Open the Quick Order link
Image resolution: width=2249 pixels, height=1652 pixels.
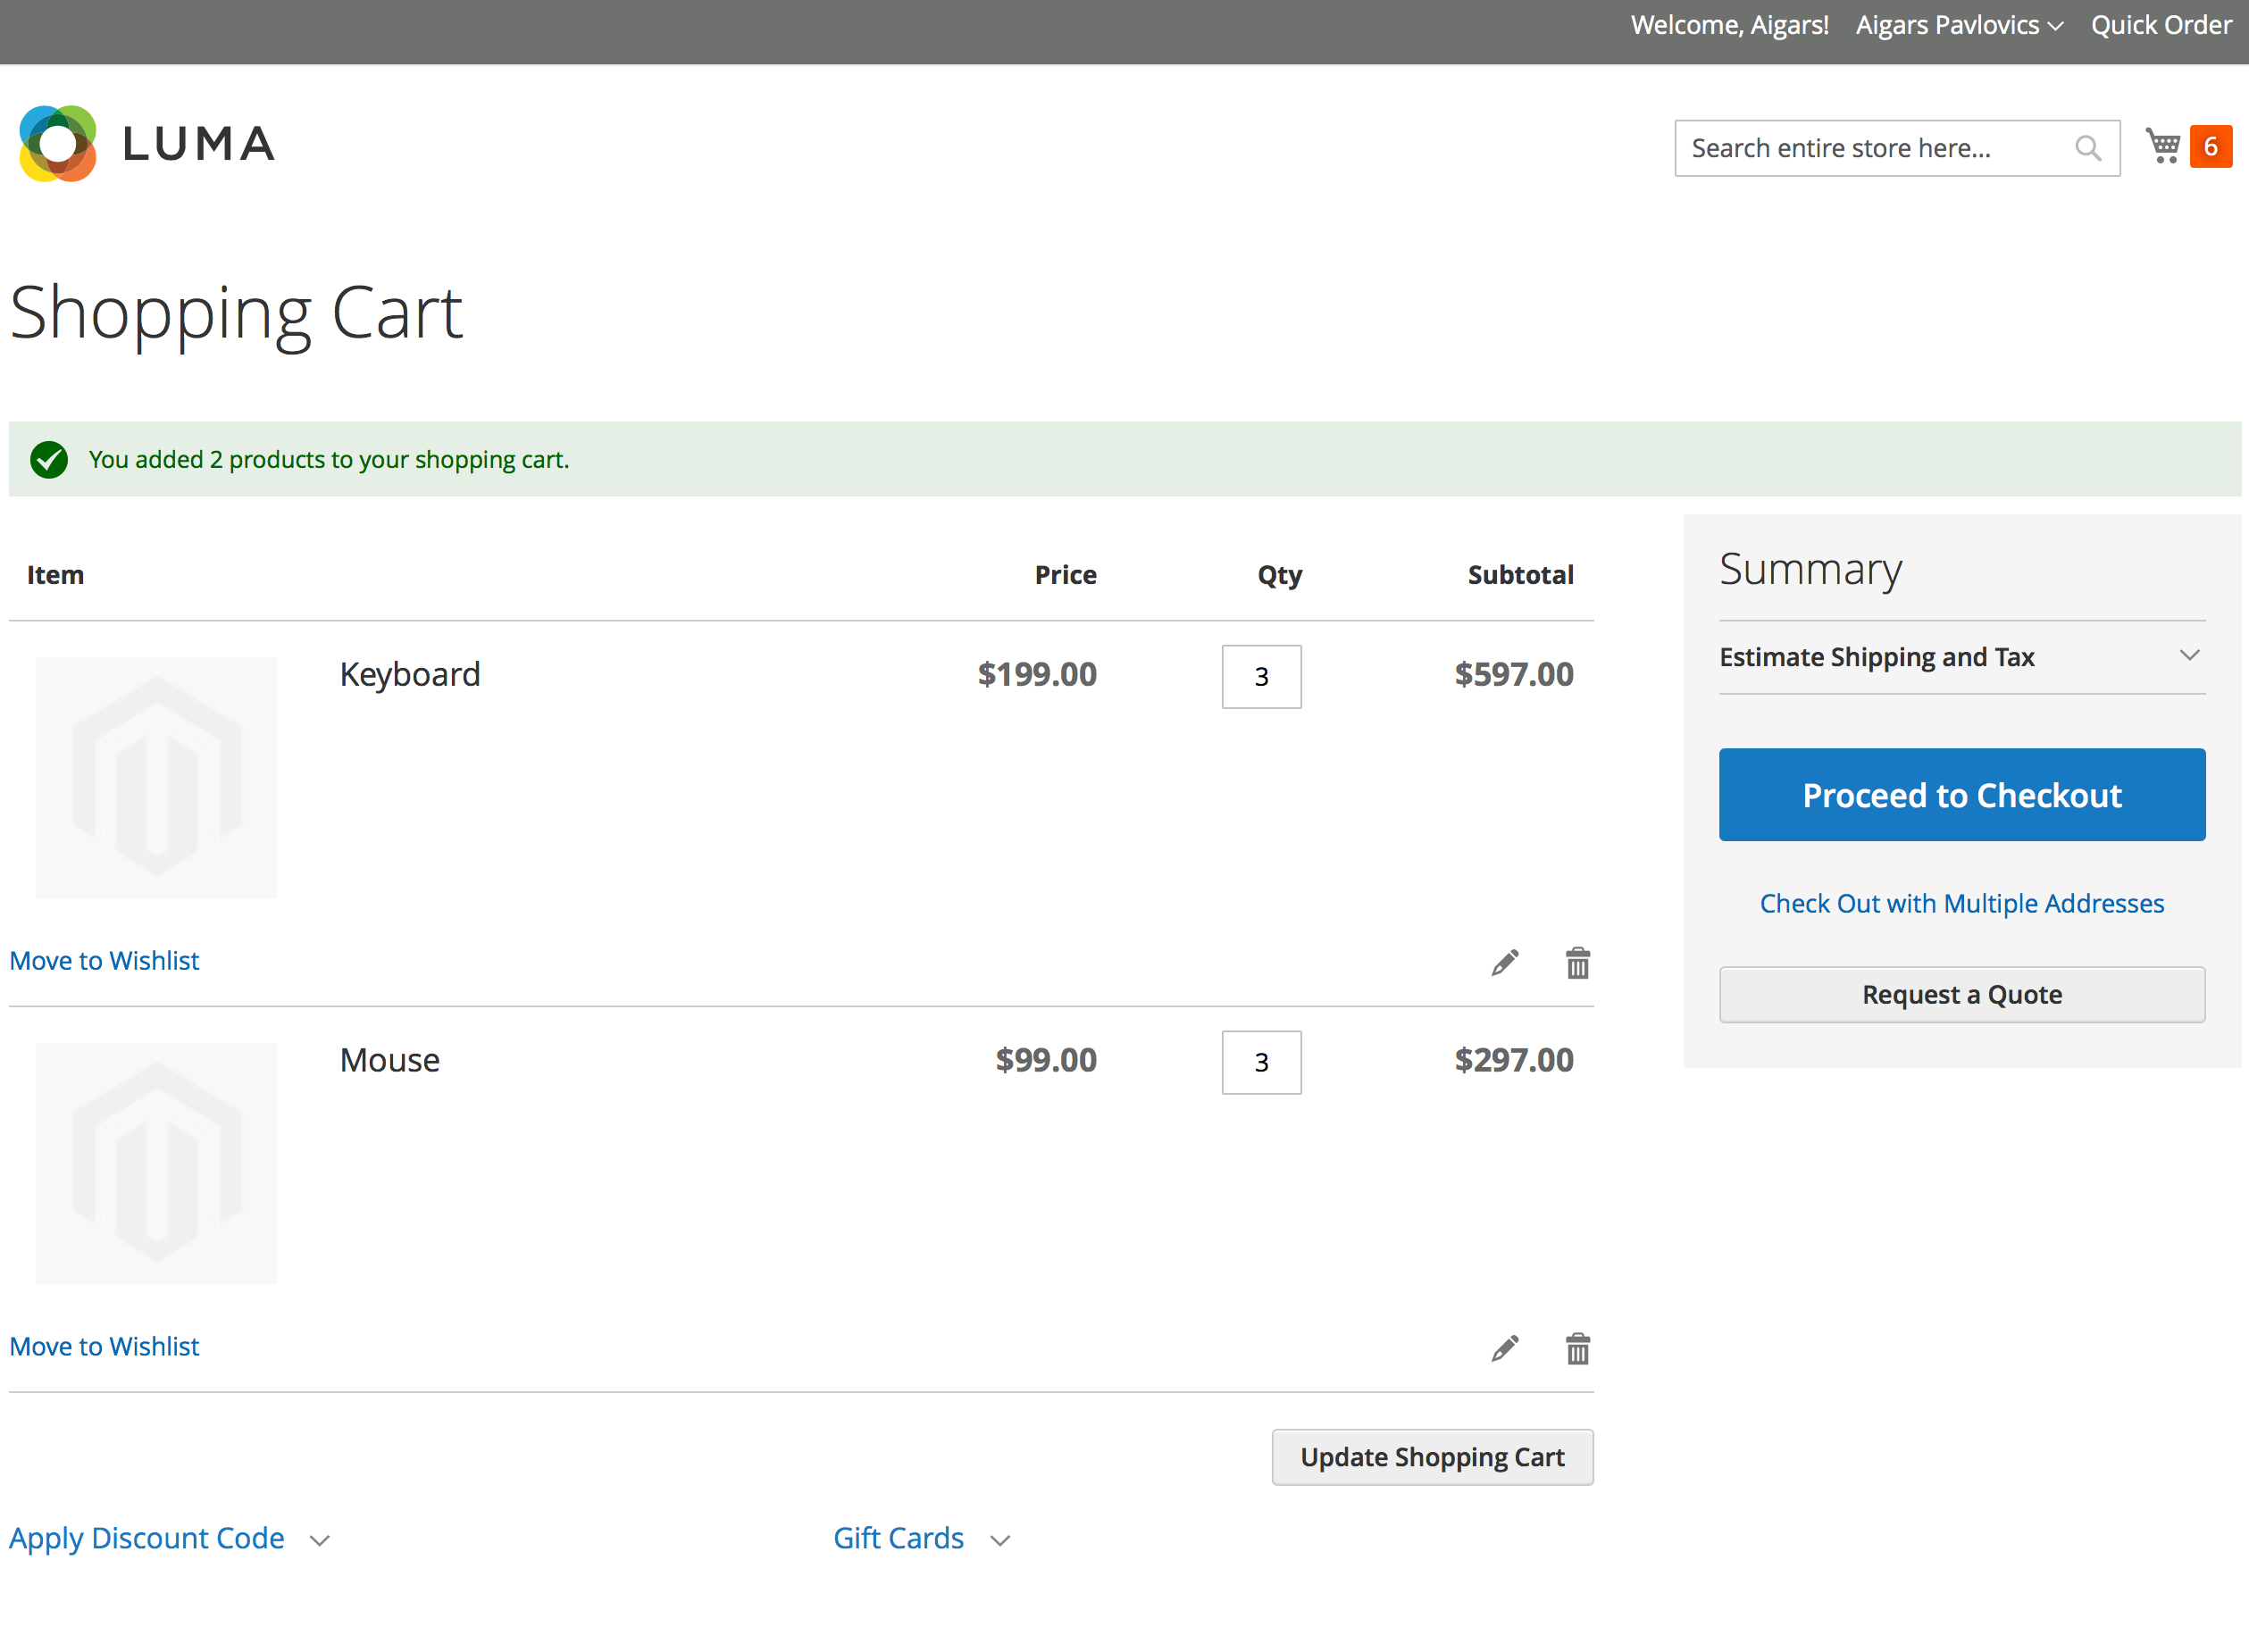[2160, 25]
